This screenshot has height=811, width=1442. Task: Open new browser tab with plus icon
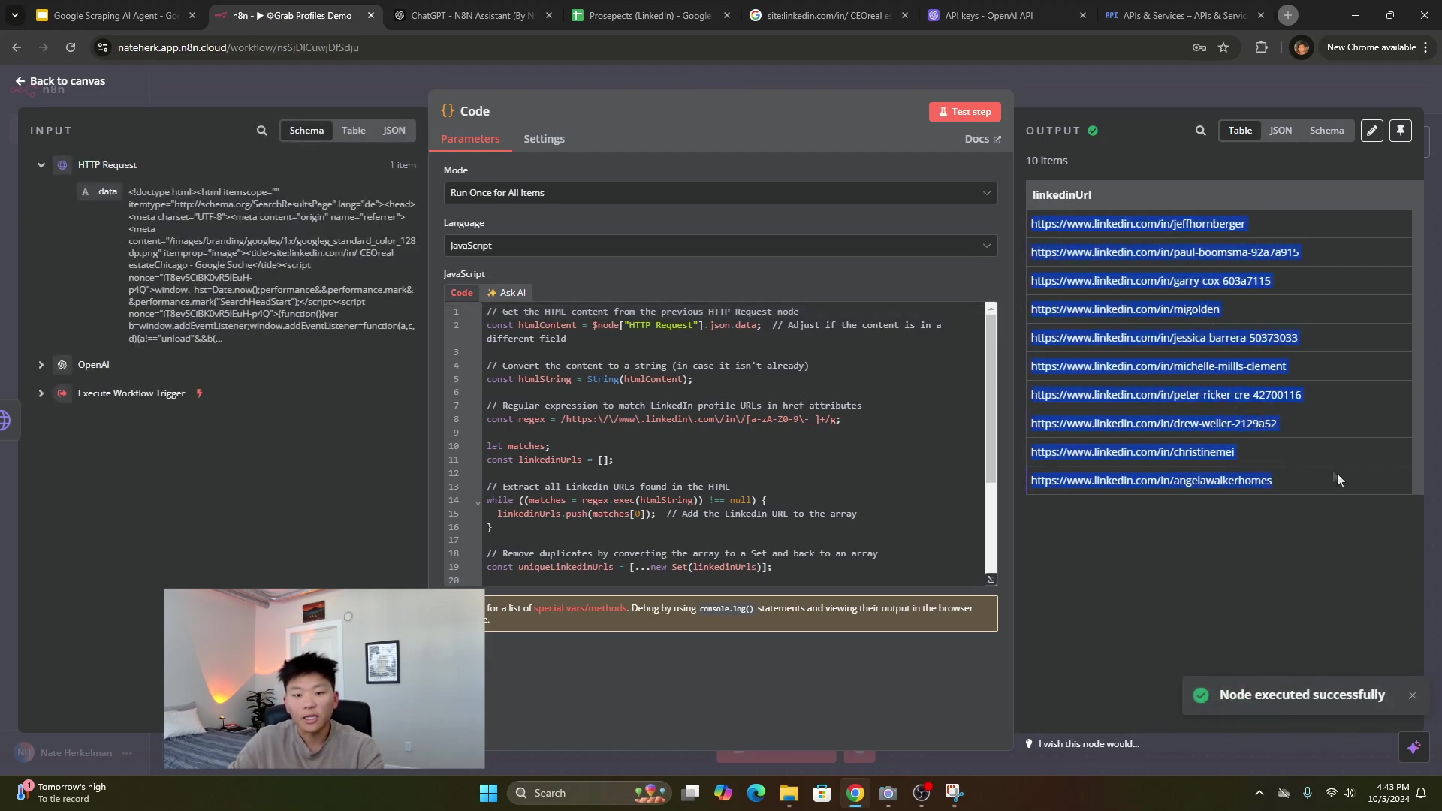(x=1288, y=15)
